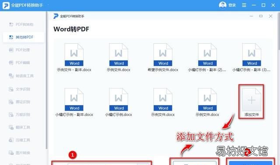This screenshot has width=280, height=165.
Task: Open 翻译工具 in the sidebar
Action: click(19, 127)
